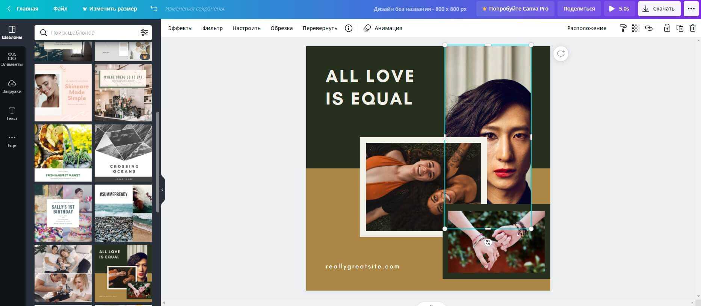Click the undo arrow icon
Screen dimensions: 701x306
pos(154,8)
